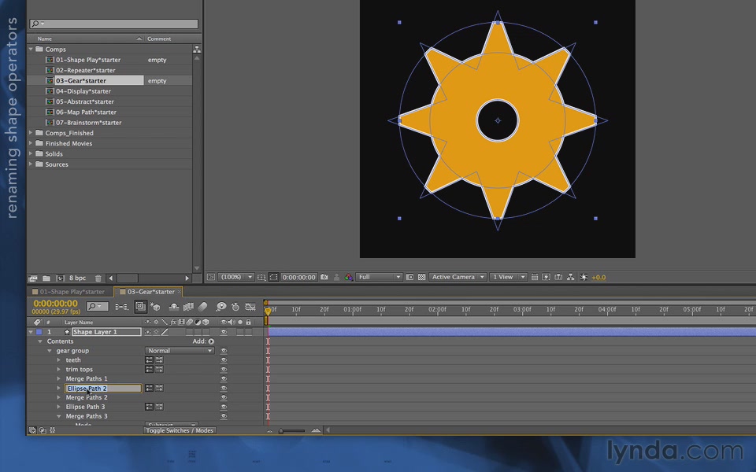
Task: Select 04-Display*starter comp in Project
Action: click(x=83, y=91)
